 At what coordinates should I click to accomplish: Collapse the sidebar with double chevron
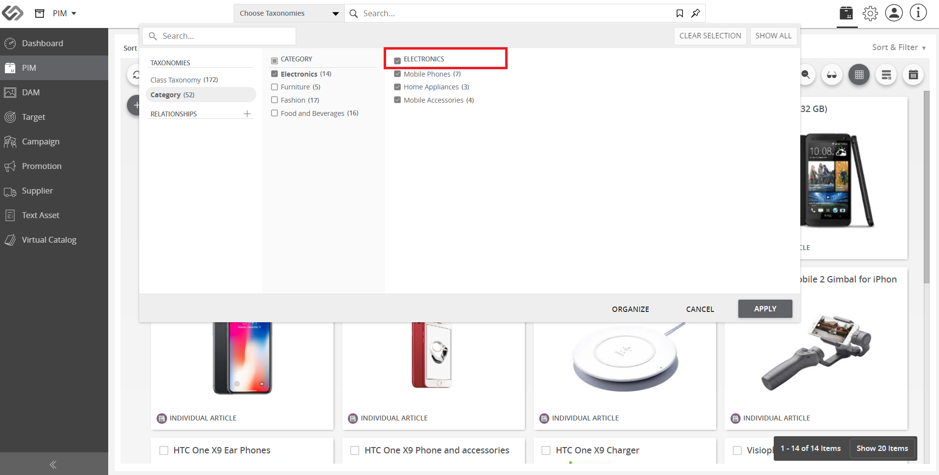point(53,465)
